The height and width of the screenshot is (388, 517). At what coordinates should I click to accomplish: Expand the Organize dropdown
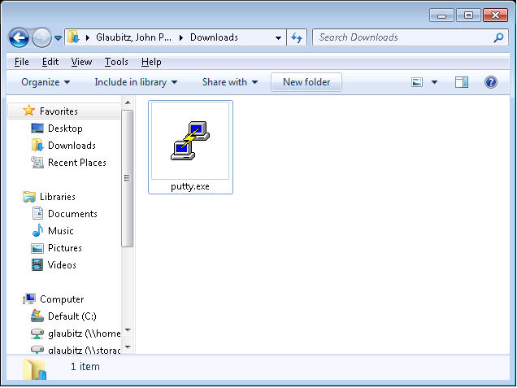[x=46, y=82]
